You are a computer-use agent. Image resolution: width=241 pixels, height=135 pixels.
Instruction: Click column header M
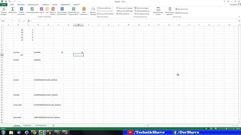129,25
